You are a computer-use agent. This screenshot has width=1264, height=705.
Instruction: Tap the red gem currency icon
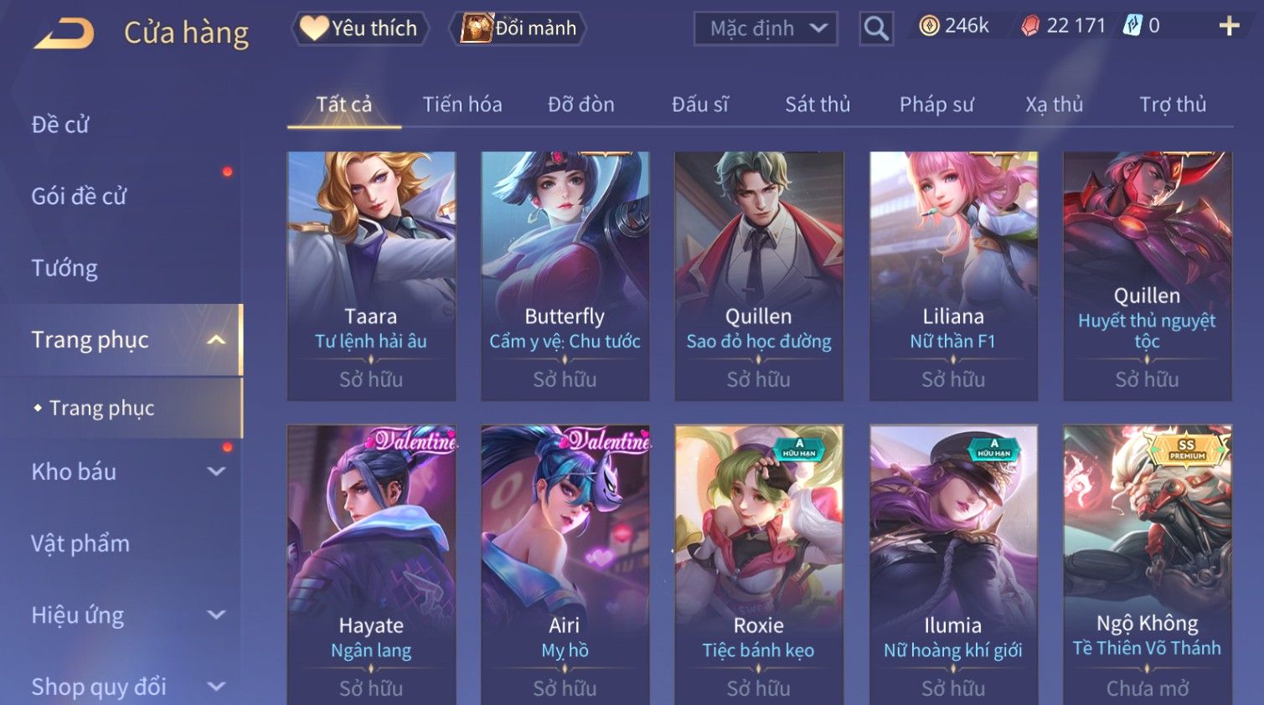coord(1030,27)
